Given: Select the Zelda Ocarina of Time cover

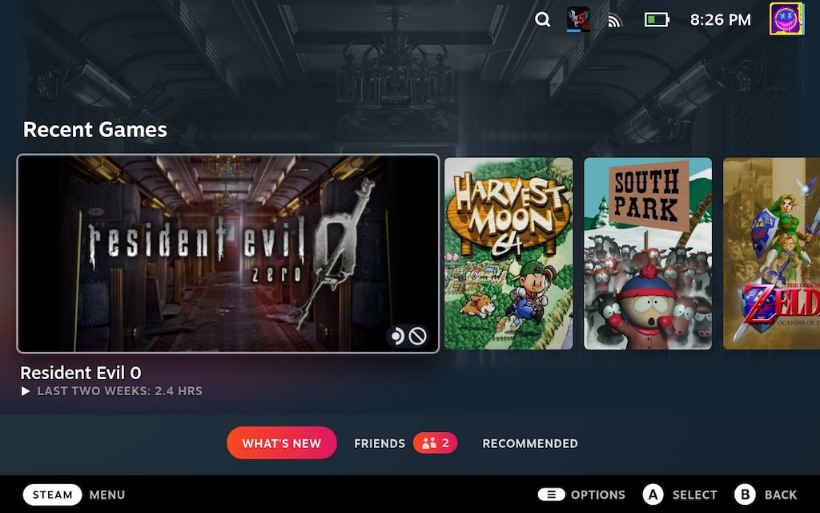Looking at the screenshot, I should click(x=771, y=253).
